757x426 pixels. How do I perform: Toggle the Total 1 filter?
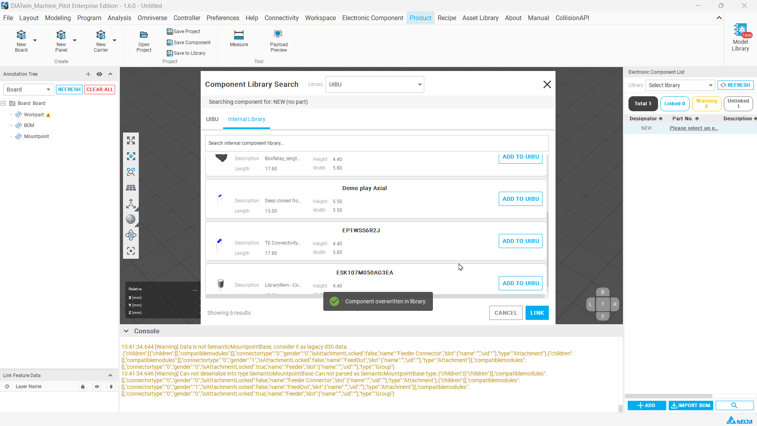pyautogui.click(x=643, y=104)
